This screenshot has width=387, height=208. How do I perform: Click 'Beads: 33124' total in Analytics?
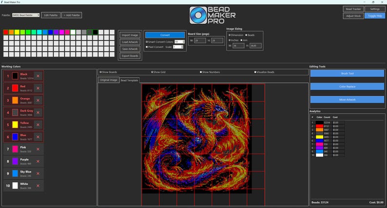(320, 202)
